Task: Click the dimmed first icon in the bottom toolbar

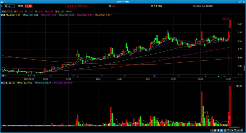Action: pos(212,130)
